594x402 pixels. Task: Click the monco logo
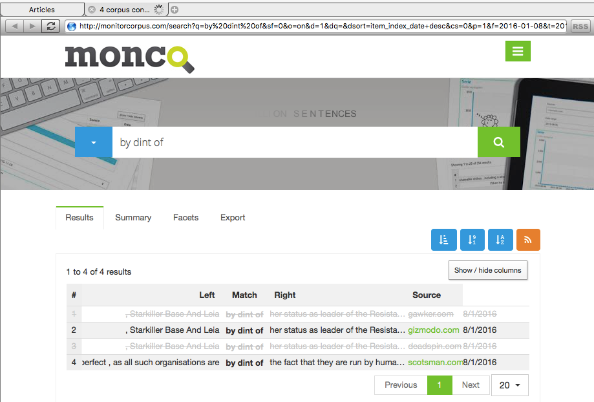coord(129,58)
